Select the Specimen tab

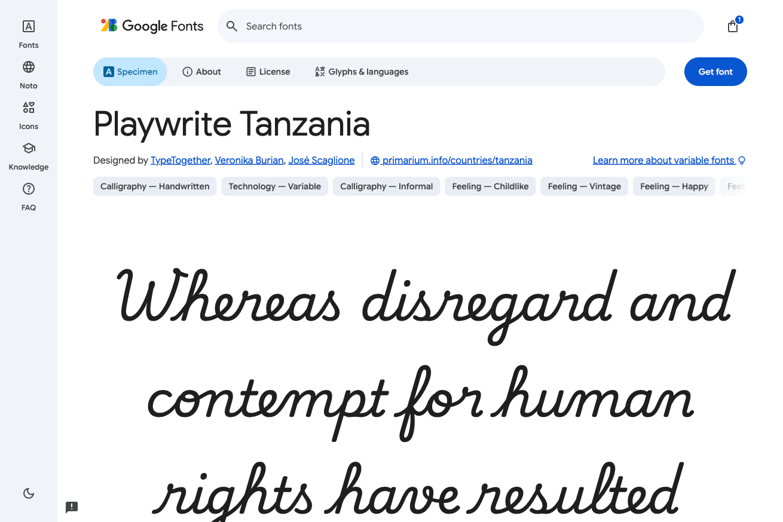point(130,72)
